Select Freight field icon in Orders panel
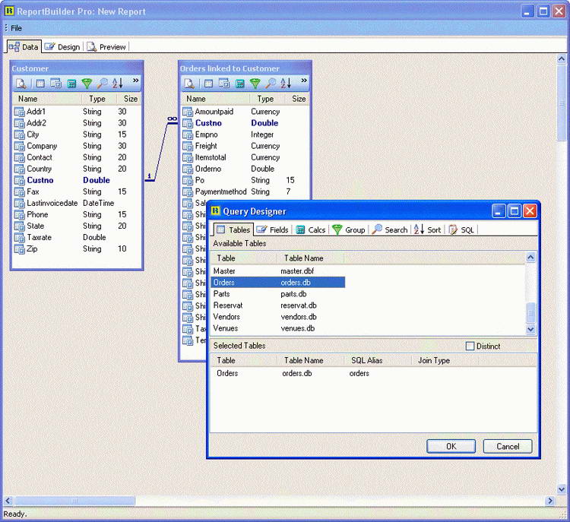 pyautogui.click(x=188, y=146)
